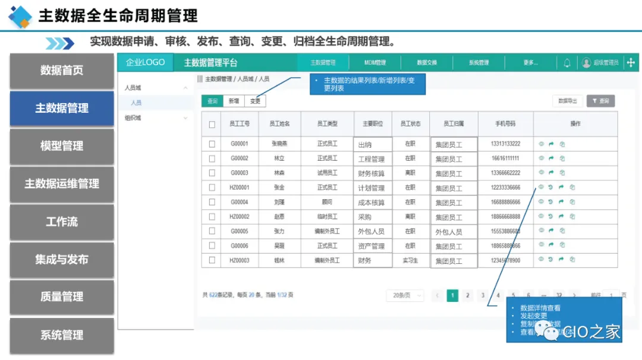Click the copy icon for employee G00003
The image size is (642, 360).
(x=562, y=173)
